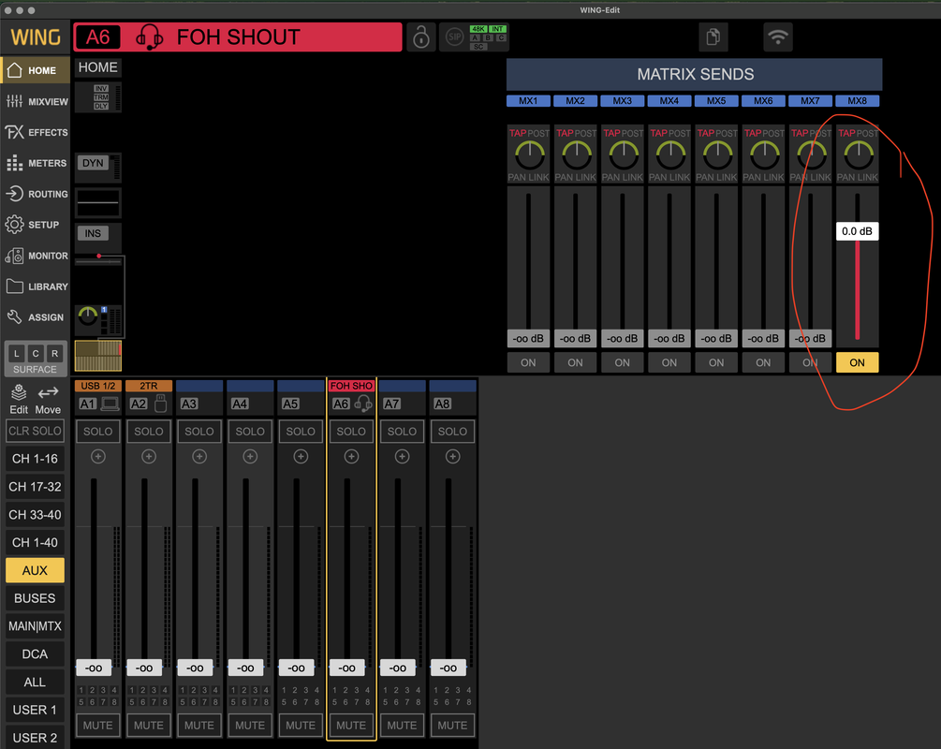Open the ROUTING page
941x749 pixels.
(35, 194)
